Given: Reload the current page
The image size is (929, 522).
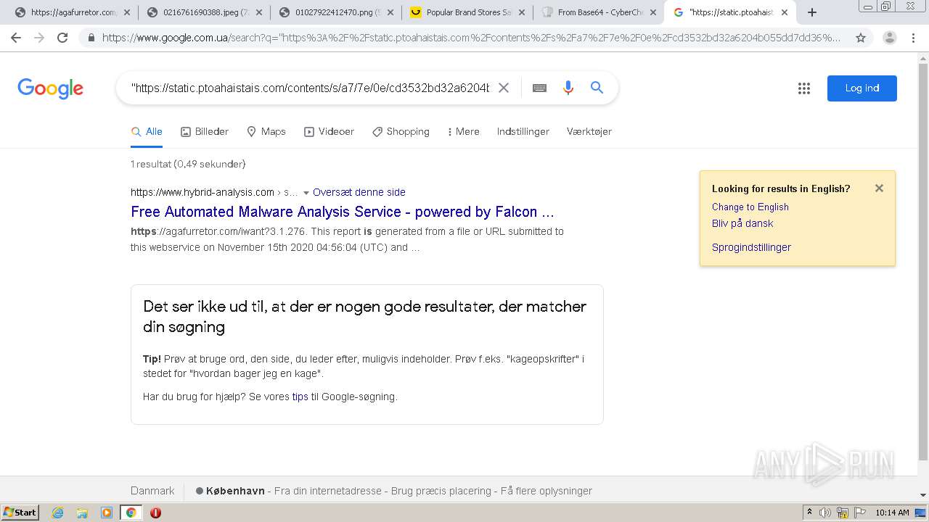Looking at the screenshot, I should 62,38.
